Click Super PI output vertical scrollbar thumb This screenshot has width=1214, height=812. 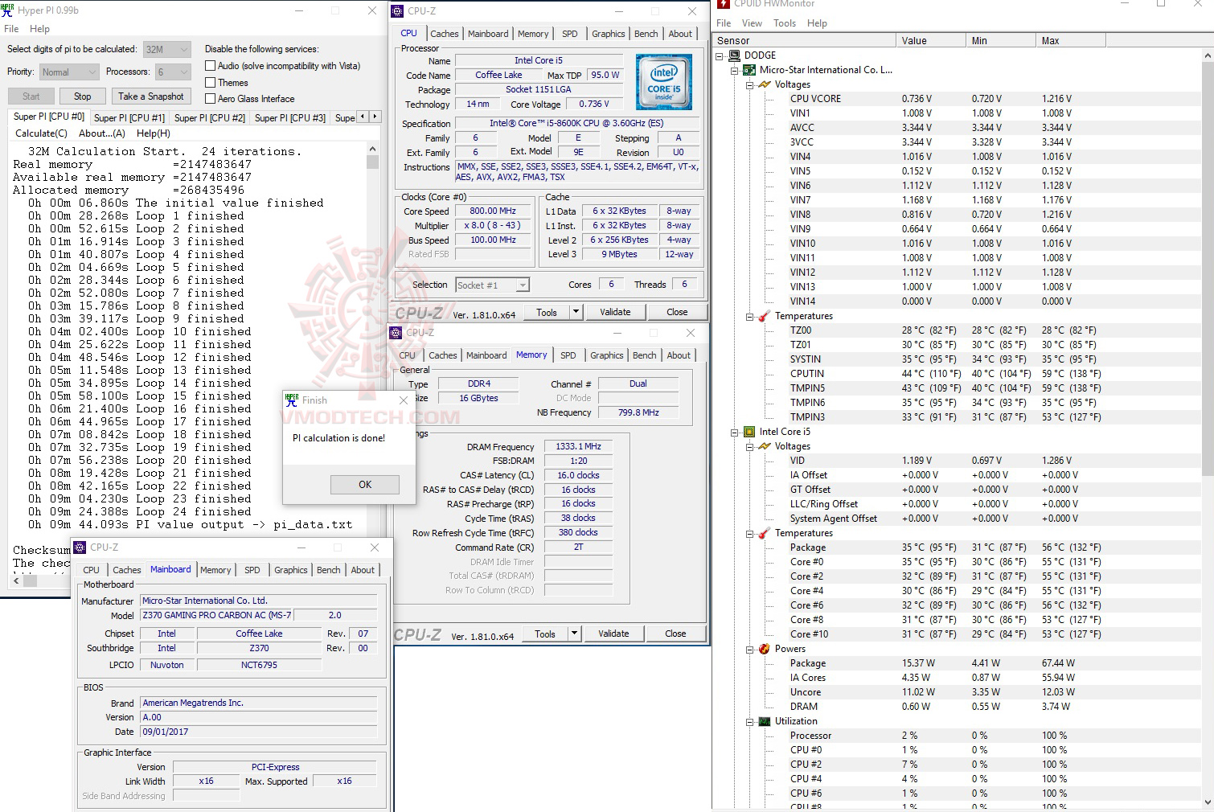click(x=372, y=162)
